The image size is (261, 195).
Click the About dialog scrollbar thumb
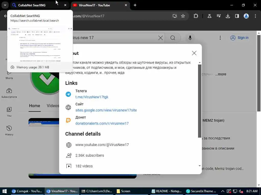200,101
